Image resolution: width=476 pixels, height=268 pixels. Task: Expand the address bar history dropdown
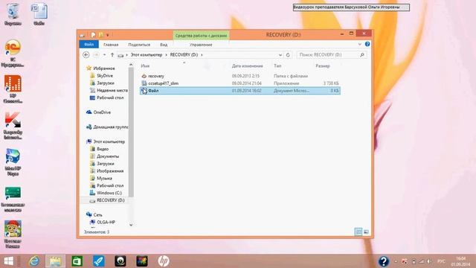click(280, 55)
